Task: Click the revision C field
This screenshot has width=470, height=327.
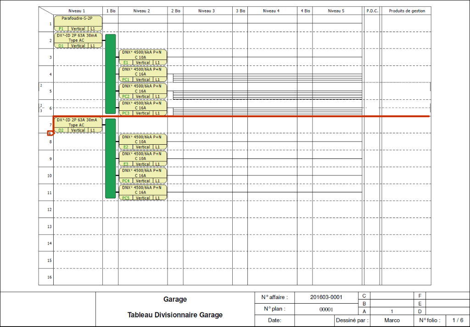Action: (x=392, y=295)
